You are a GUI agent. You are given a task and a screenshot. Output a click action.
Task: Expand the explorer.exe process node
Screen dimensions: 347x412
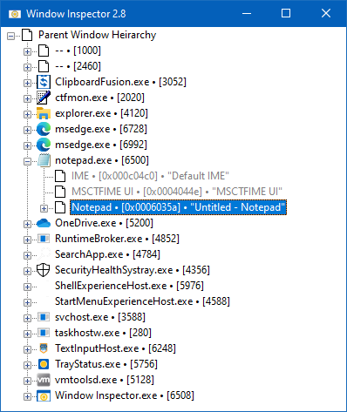pos(27,114)
